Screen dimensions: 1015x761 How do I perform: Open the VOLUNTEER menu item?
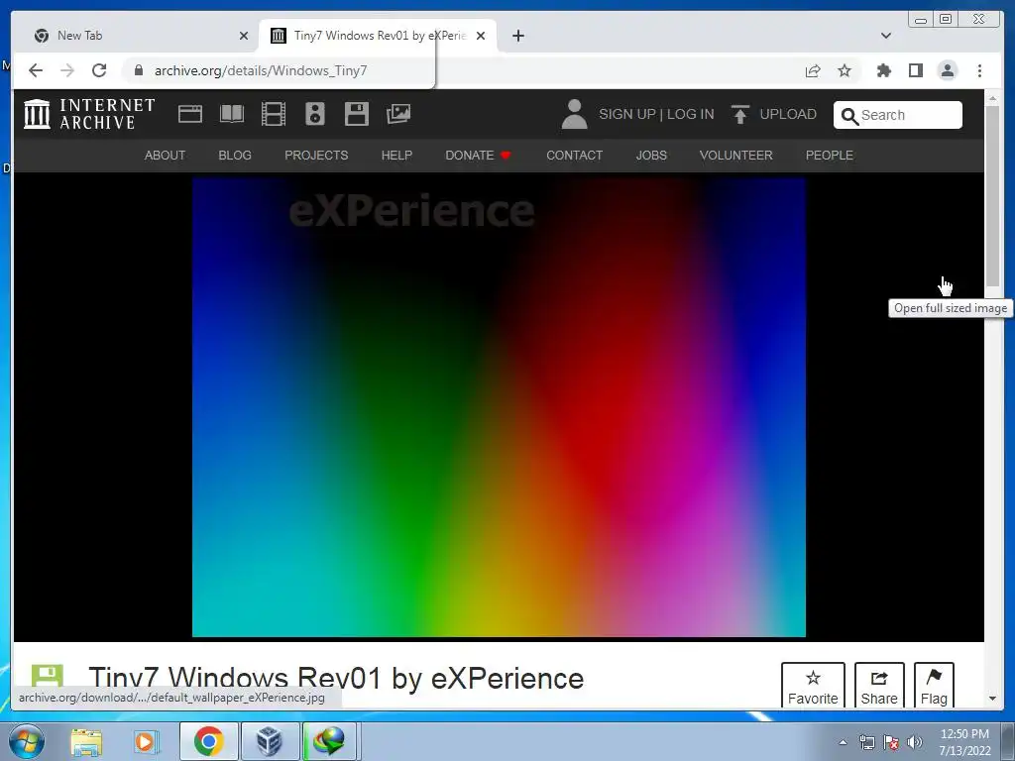click(736, 156)
